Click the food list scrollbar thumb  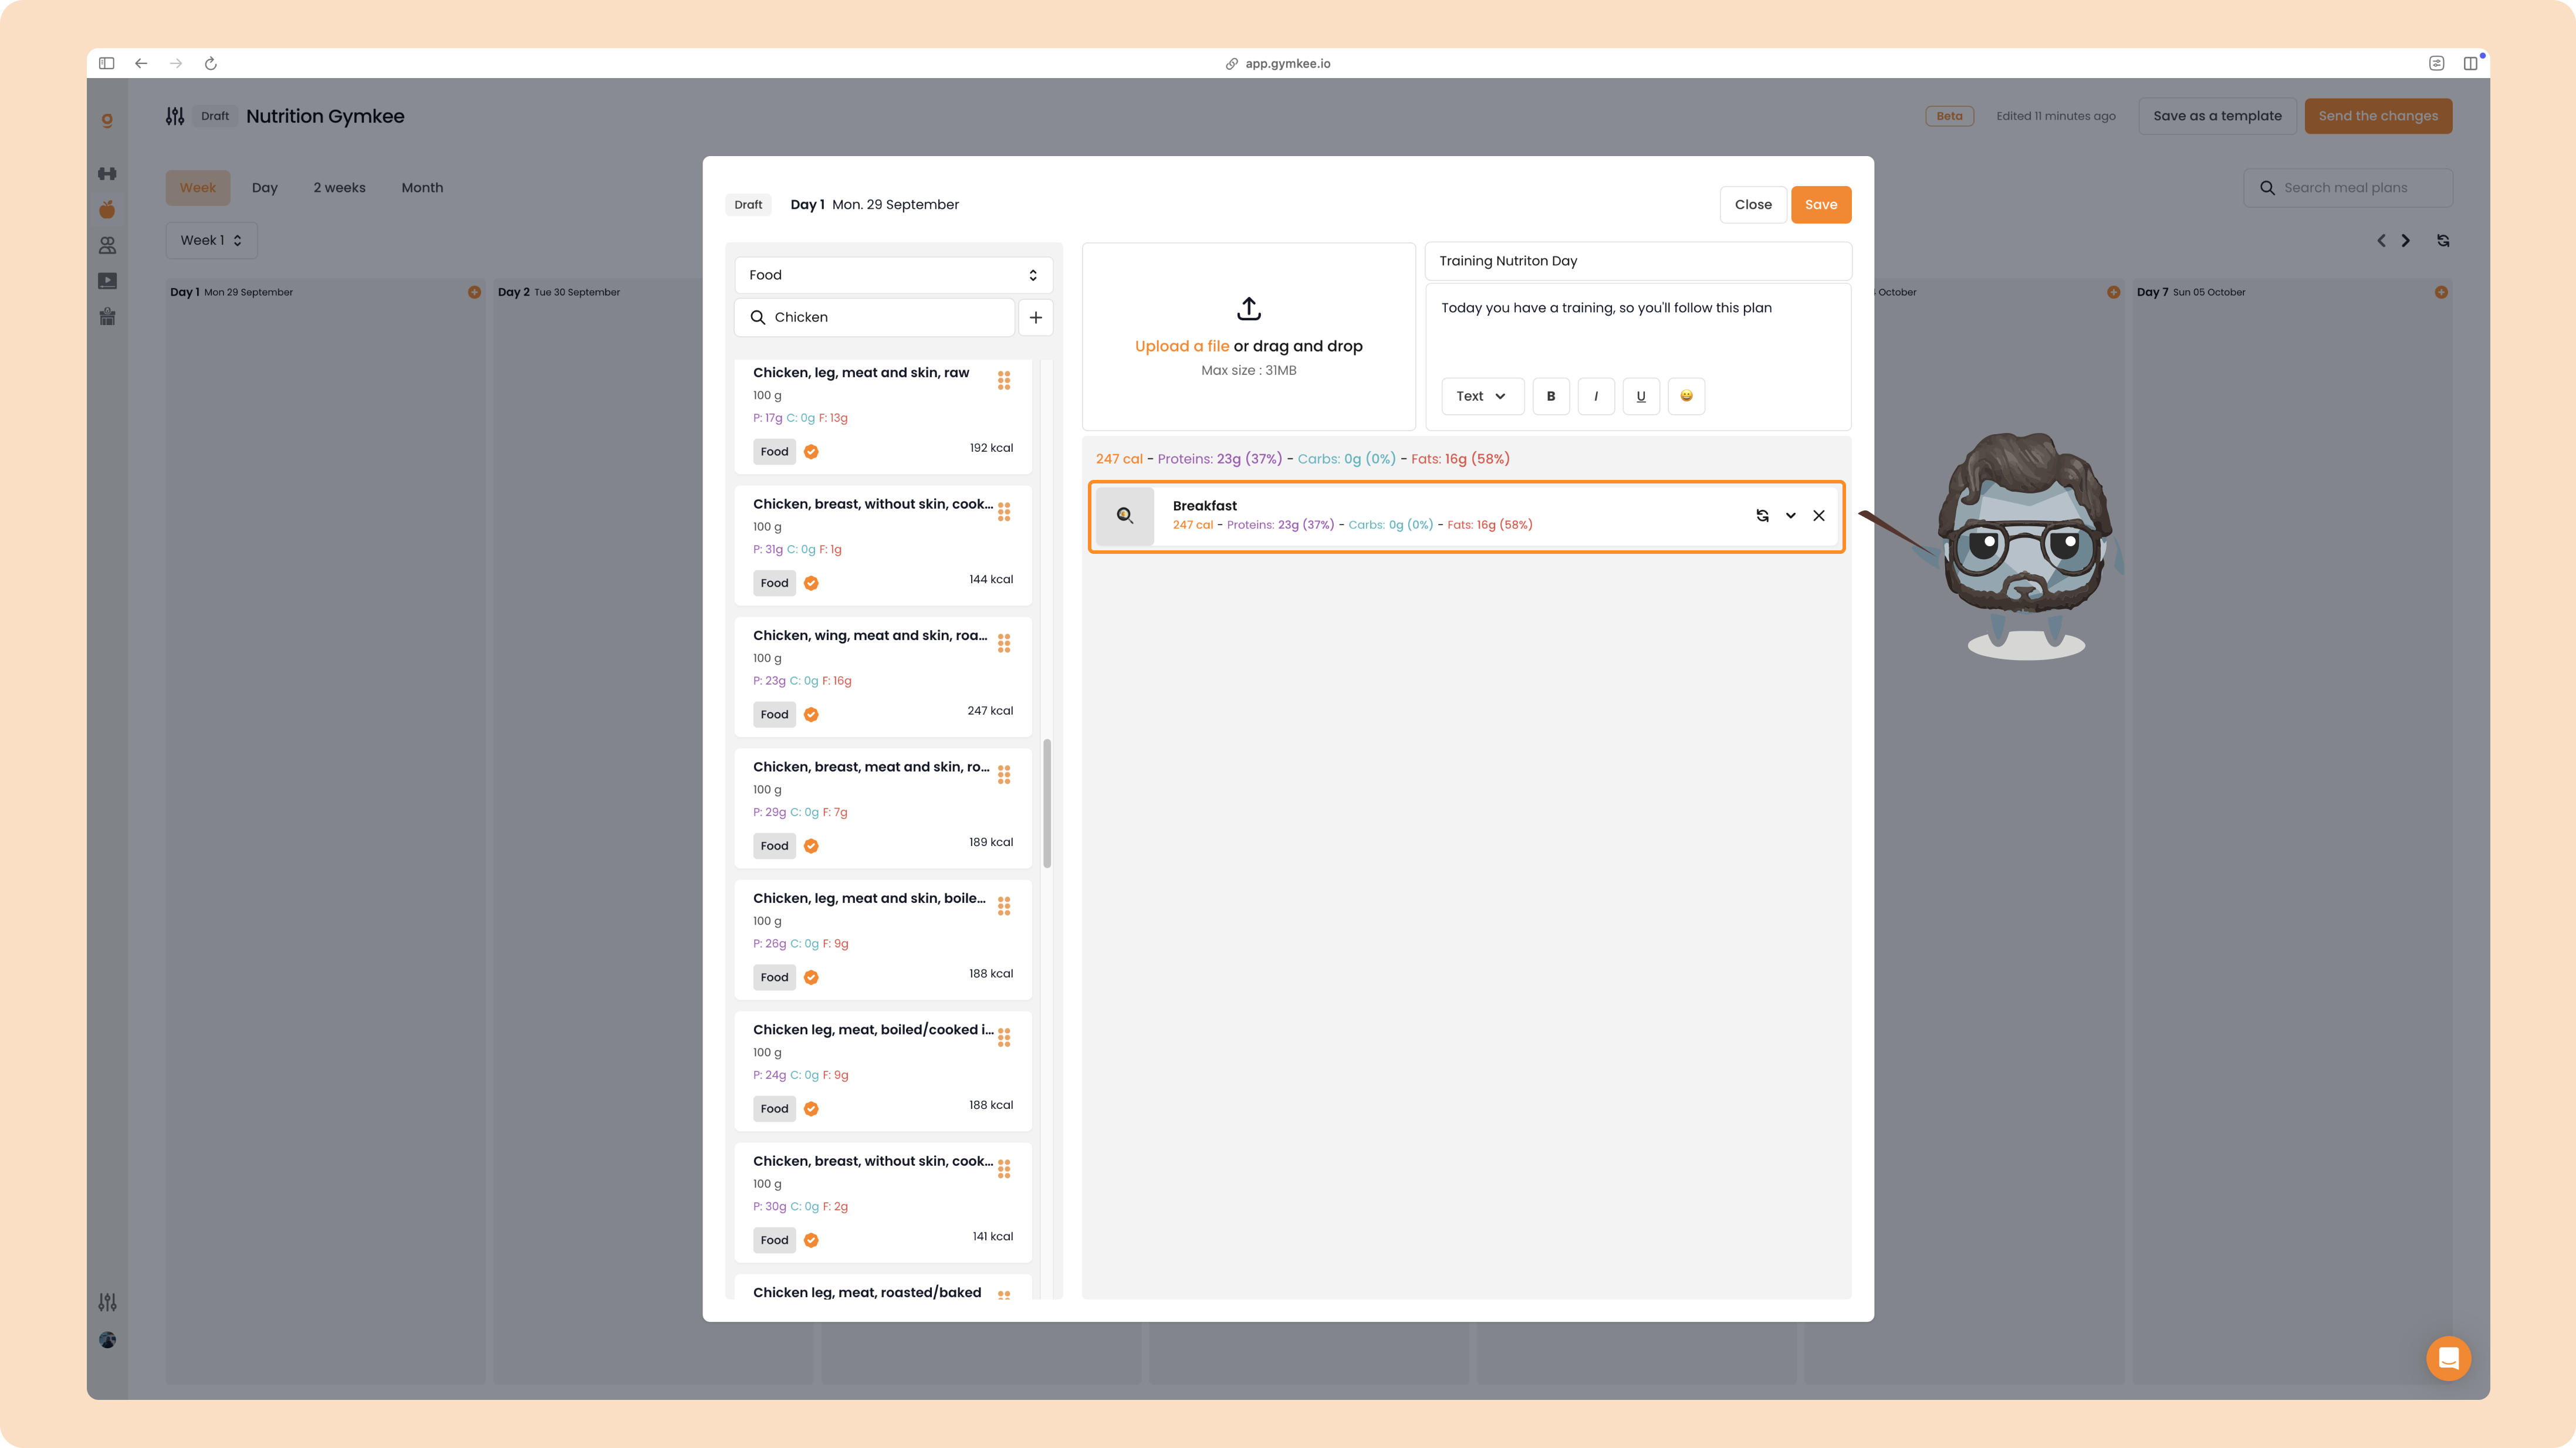(x=1047, y=804)
